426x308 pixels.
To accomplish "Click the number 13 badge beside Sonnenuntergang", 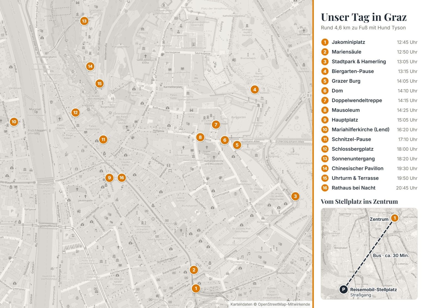I will pos(325,159).
